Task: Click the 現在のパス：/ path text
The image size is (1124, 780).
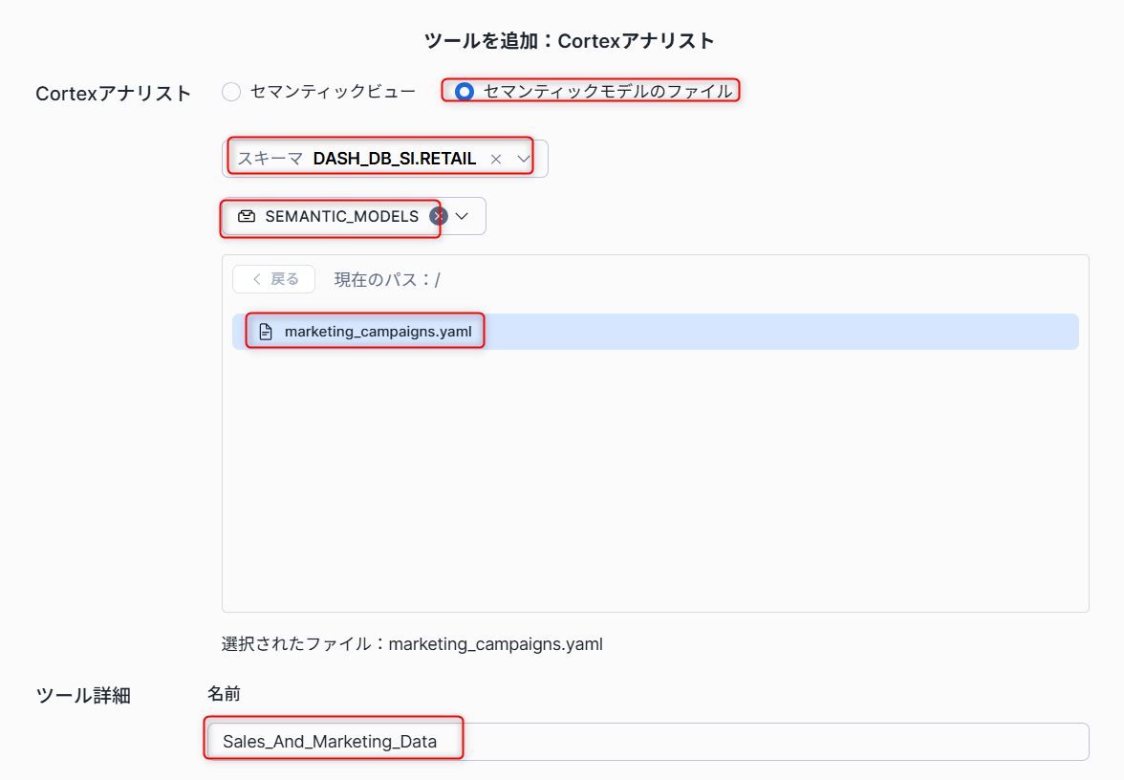Action: point(386,279)
